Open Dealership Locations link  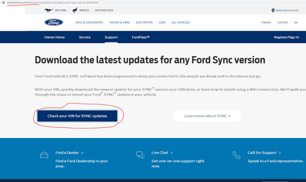(x=287, y=10)
